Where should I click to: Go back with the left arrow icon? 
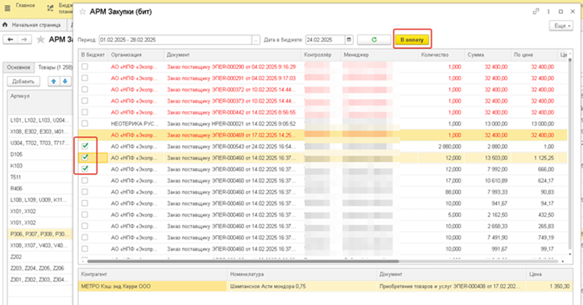10,39
